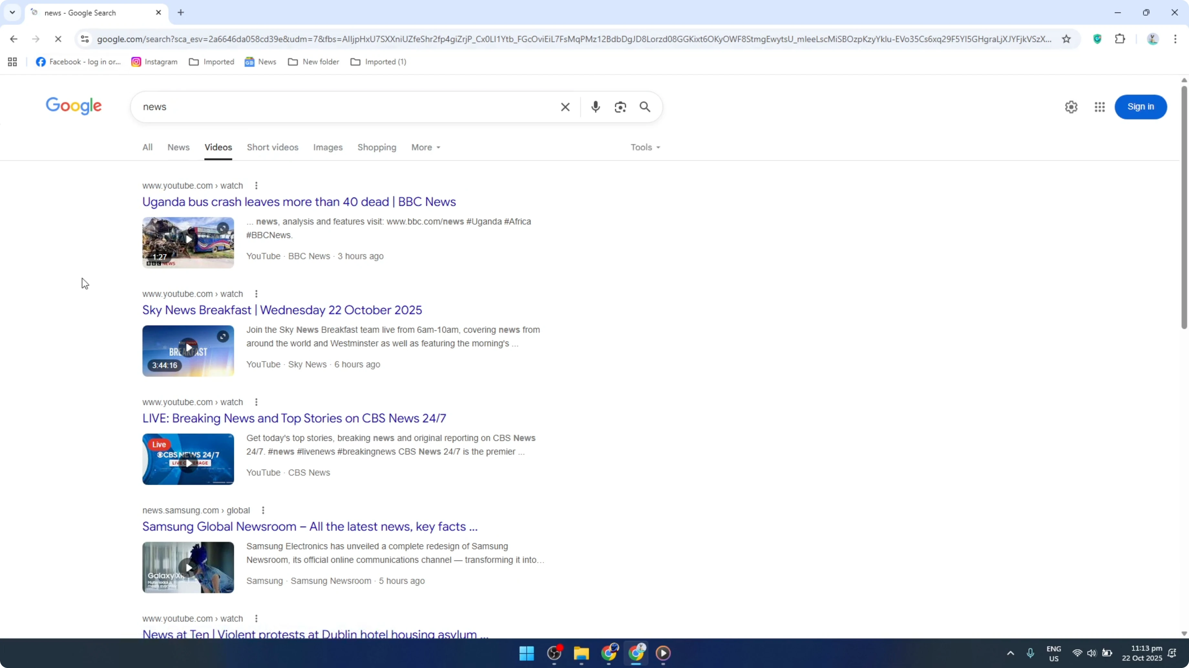The width and height of the screenshot is (1189, 668).
Task: Open the Chrome three-dot menu
Action: click(x=1175, y=39)
